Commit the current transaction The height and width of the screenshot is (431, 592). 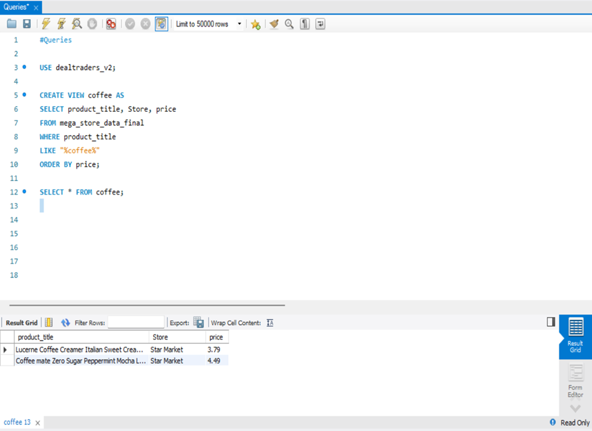pos(129,24)
